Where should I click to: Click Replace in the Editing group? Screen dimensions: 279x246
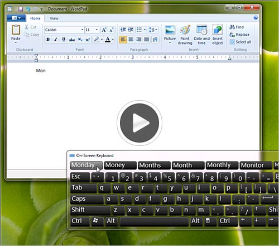[239, 35]
